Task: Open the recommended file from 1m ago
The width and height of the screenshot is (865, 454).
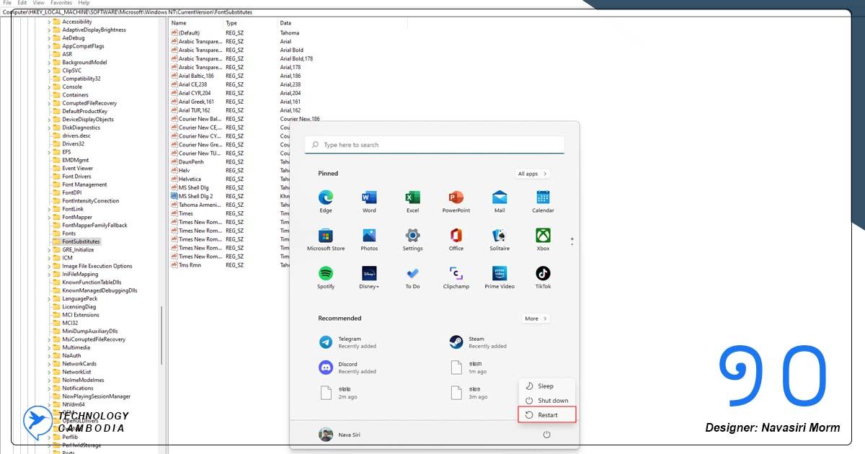Action: 469,368
